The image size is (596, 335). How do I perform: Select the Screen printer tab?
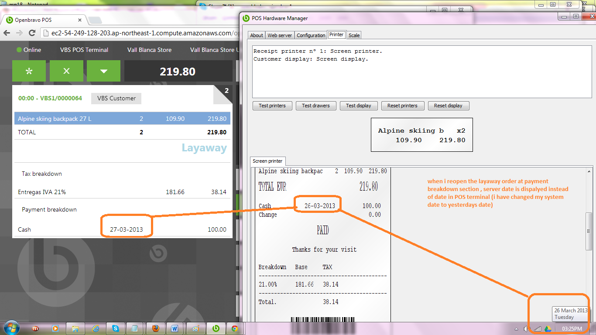pyautogui.click(x=268, y=161)
